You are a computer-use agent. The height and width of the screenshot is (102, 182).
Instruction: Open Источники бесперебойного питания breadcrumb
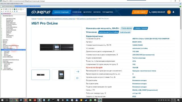[x=60, y=19]
